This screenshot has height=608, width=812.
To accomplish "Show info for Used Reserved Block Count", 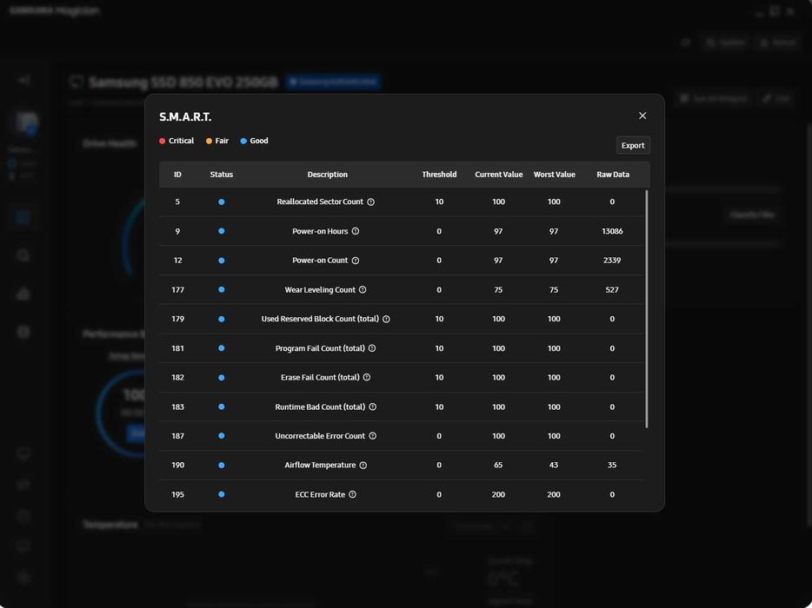I will [386, 320].
